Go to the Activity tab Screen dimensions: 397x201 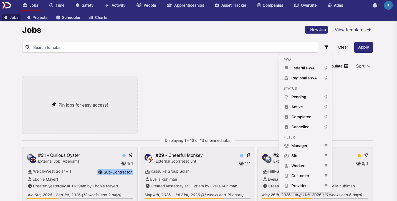[x=115, y=5]
